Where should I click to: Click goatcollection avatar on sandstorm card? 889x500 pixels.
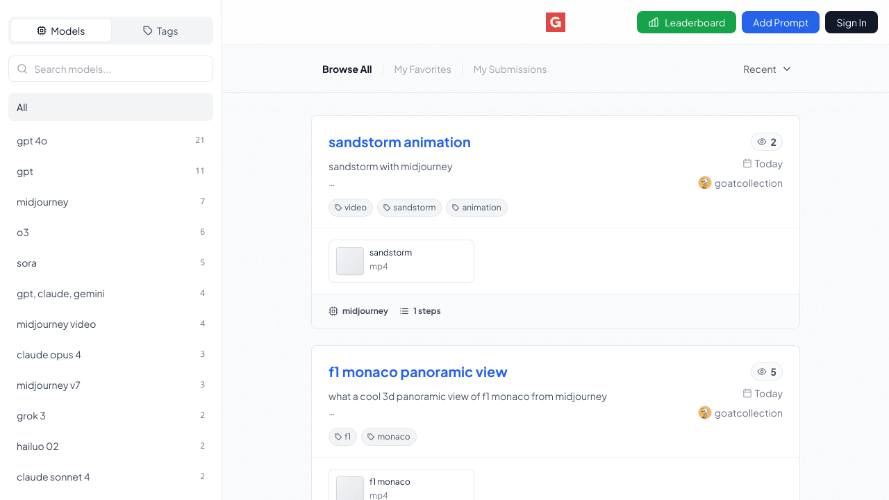tap(705, 183)
